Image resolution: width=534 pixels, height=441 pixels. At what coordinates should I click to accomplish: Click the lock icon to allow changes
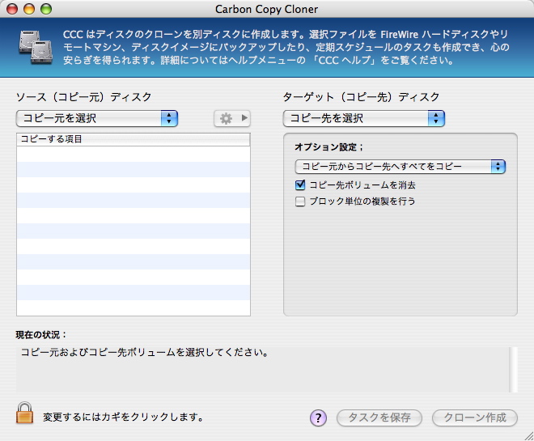pyautogui.click(x=25, y=414)
